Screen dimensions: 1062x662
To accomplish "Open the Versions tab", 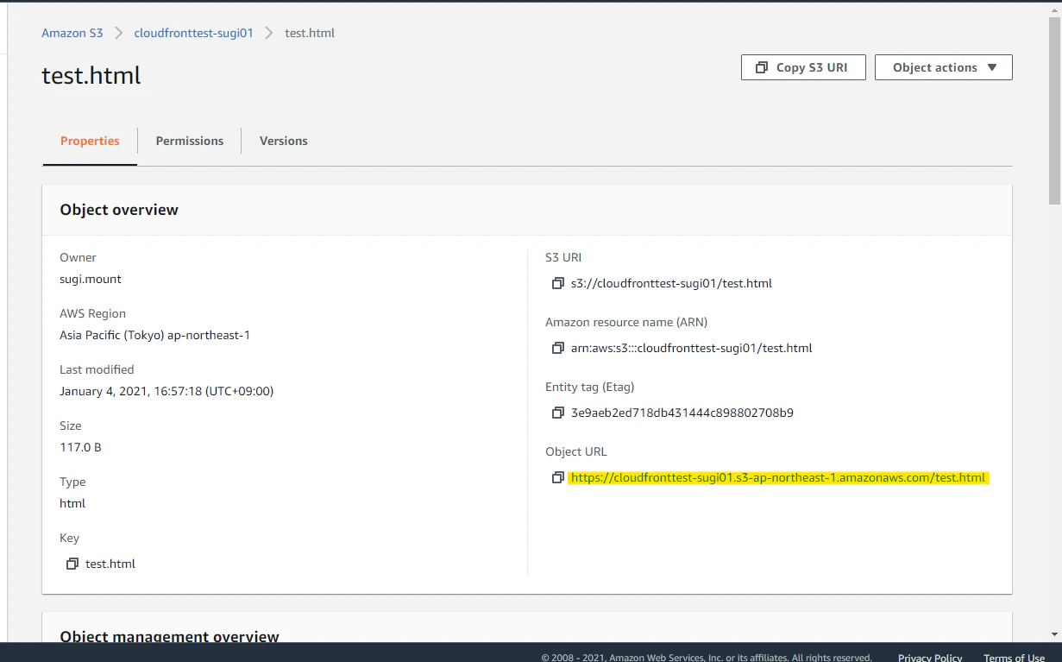I will 284,141.
